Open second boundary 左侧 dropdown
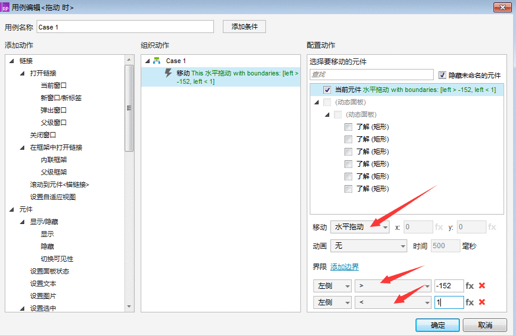Screen dimensions: 516x336 click(x=332, y=302)
